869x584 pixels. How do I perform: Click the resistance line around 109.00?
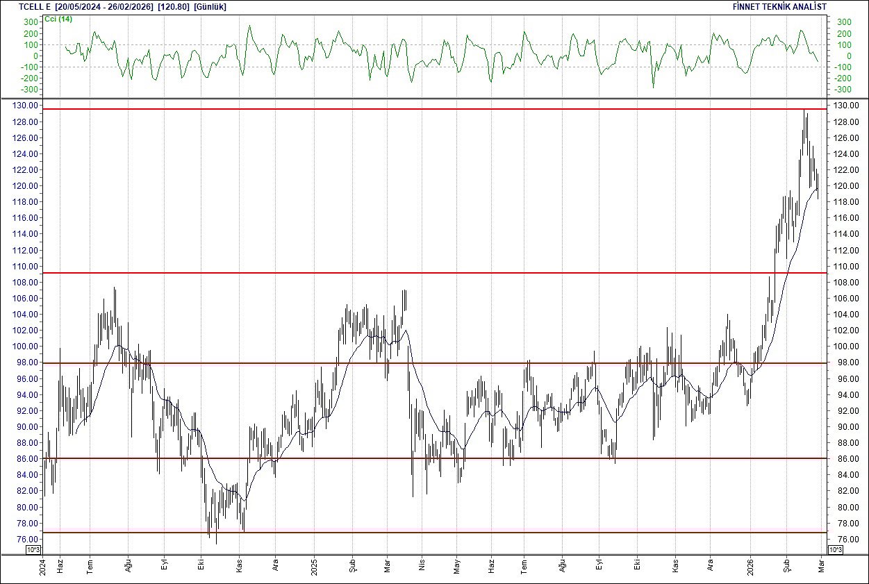pos(431,272)
